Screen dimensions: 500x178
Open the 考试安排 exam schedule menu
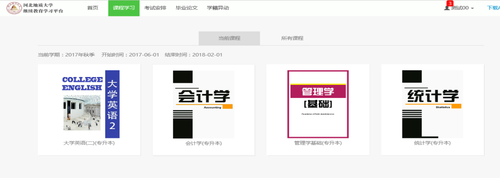click(x=156, y=8)
